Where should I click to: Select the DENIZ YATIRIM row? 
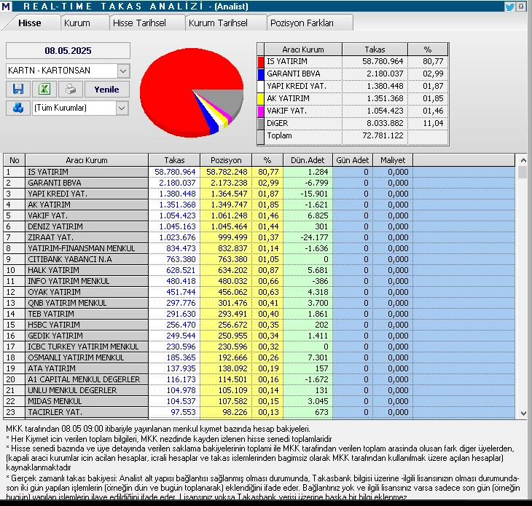[x=259, y=226]
